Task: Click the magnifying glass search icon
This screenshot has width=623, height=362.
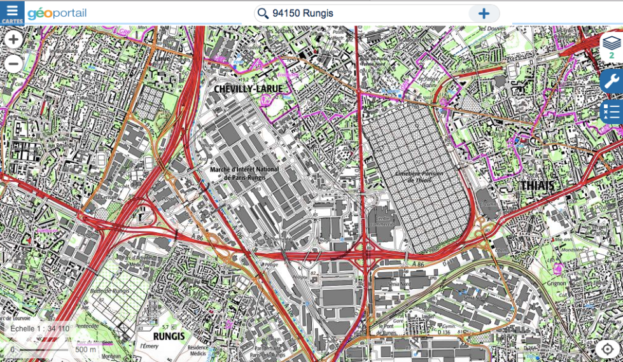Action: 263,13
